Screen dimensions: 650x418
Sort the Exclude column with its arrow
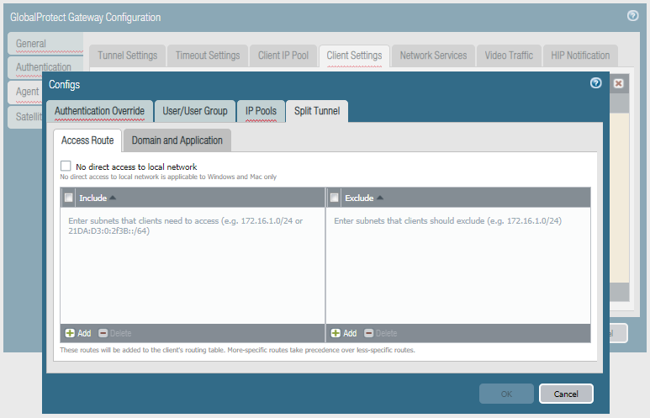380,198
